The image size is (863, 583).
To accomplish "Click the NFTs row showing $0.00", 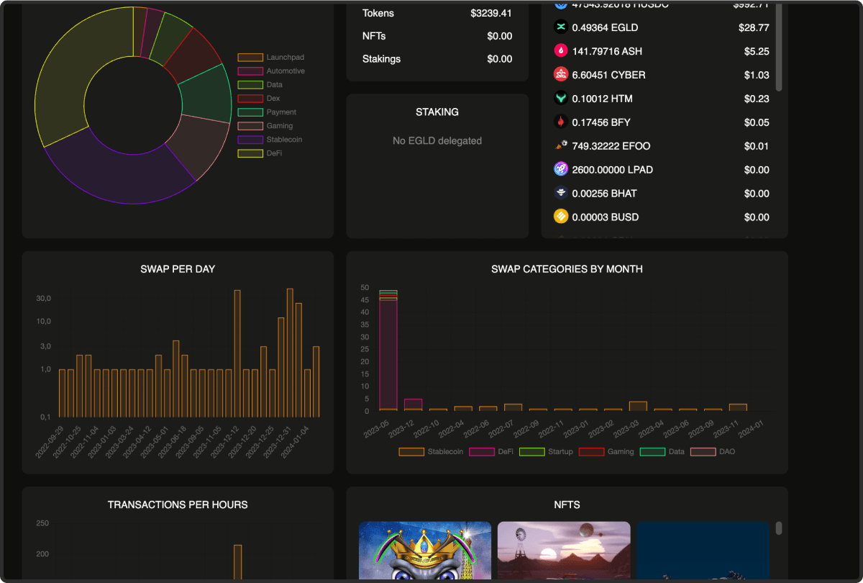I will (x=437, y=36).
